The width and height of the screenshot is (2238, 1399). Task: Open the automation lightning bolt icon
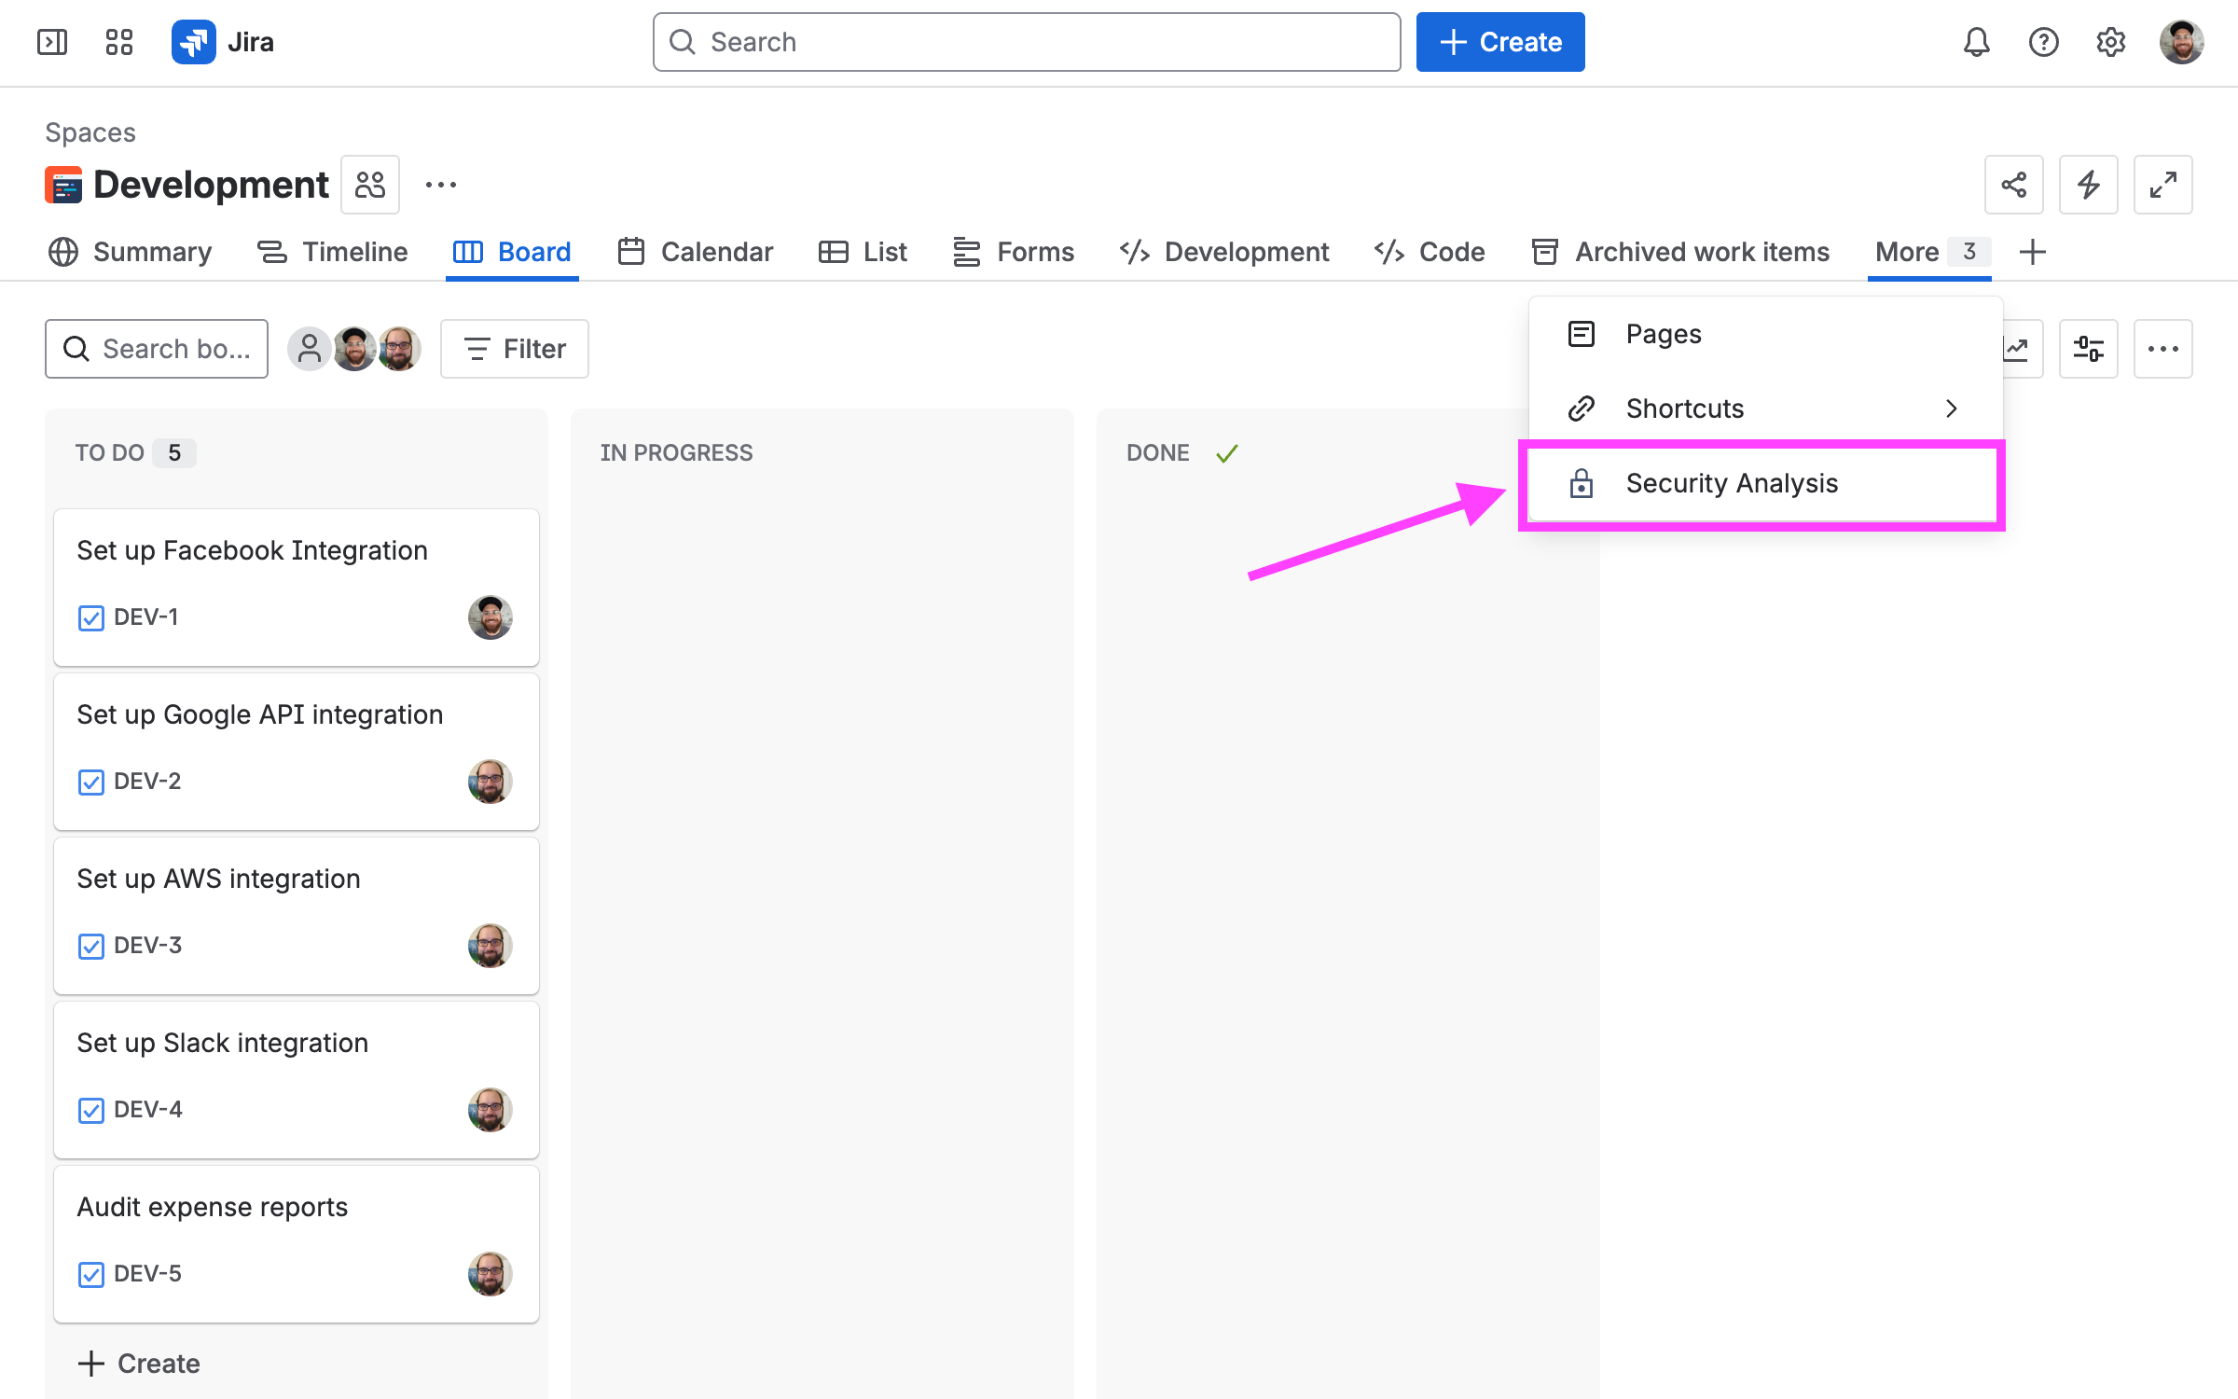pos(2088,185)
